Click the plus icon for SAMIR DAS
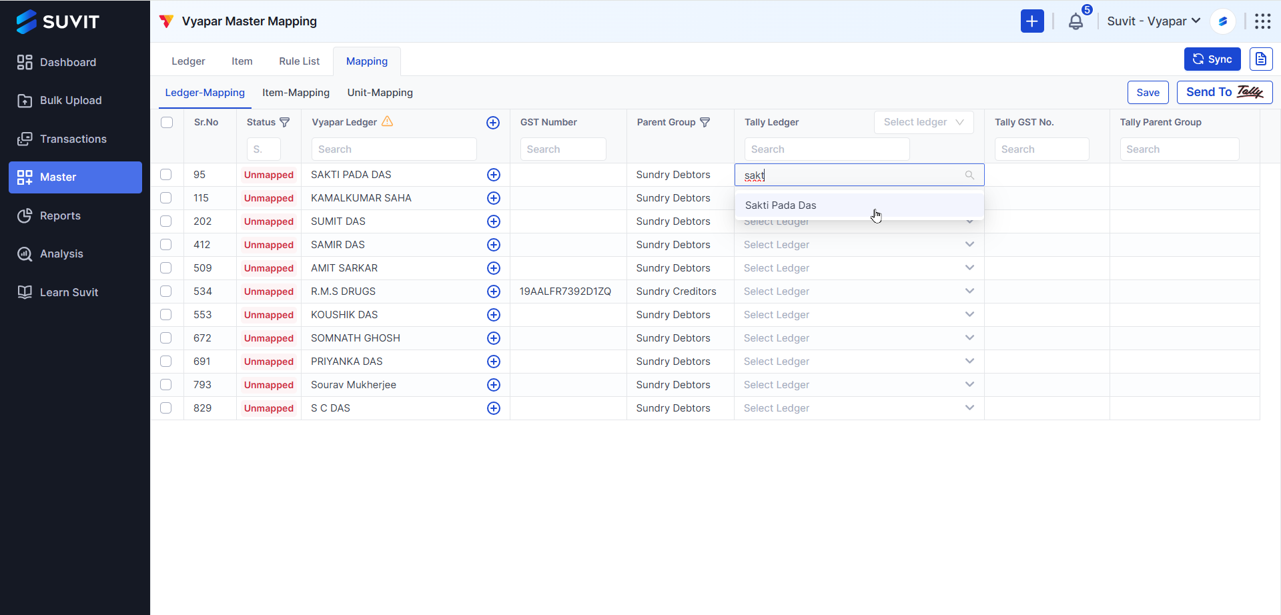The height and width of the screenshot is (615, 1281). point(494,245)
